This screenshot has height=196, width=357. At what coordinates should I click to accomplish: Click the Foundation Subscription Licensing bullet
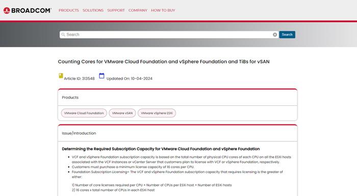pyautogui.click(x=177, y=175)
